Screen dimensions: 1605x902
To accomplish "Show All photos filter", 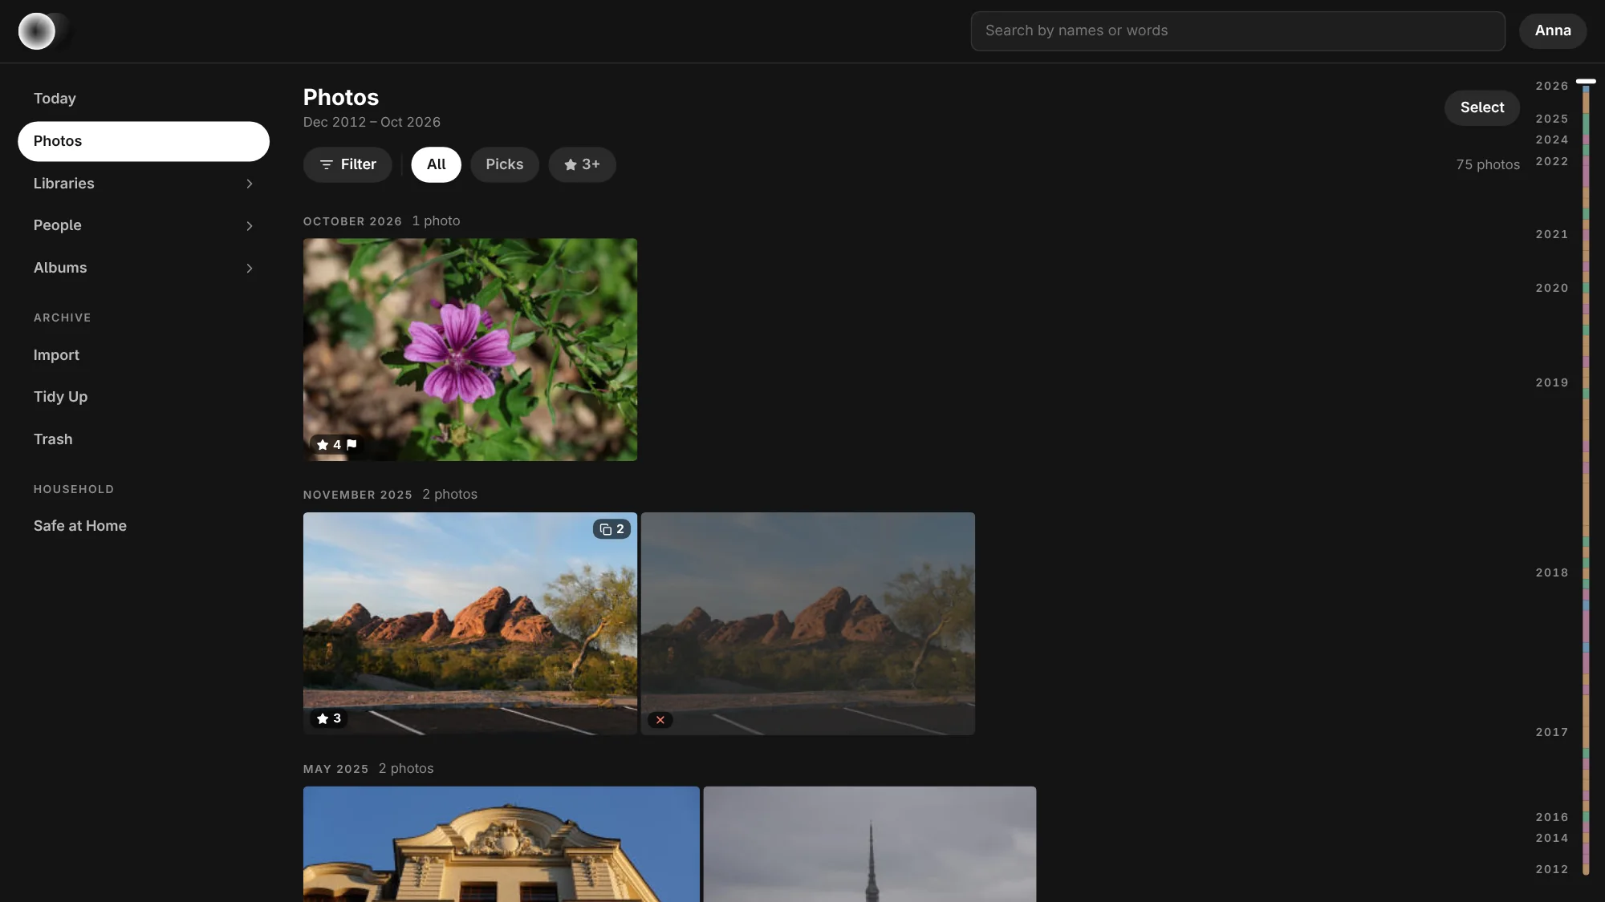I will 437,164.
